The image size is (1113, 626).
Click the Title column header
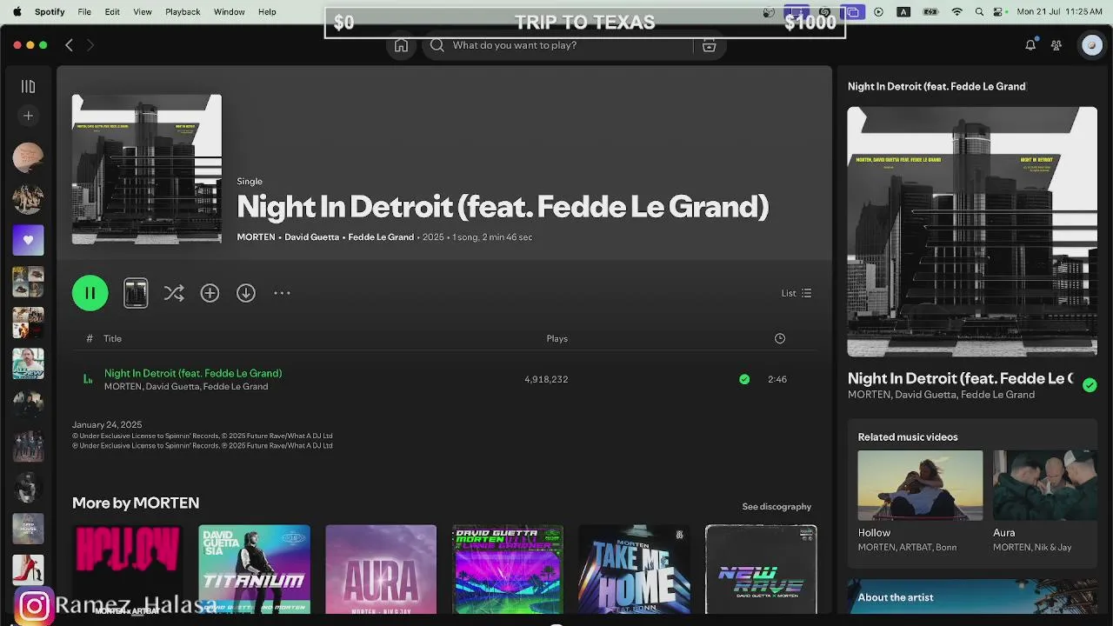pyautogui.click(x=113, y=338)
